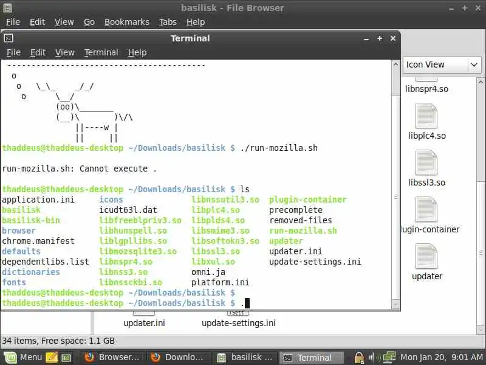
Task: Click the Terminal taskbar button
Action: coord(311,357)
